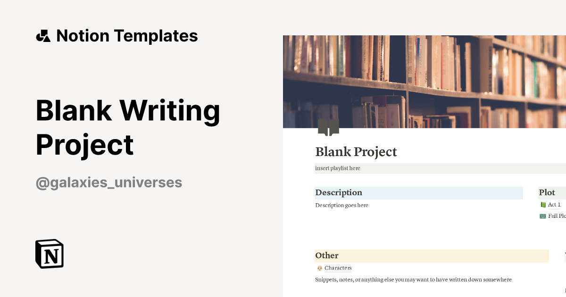The width and height of the screenshot is (566, 297).
Task: Select the Plot column heading
Action: (547, 192)
